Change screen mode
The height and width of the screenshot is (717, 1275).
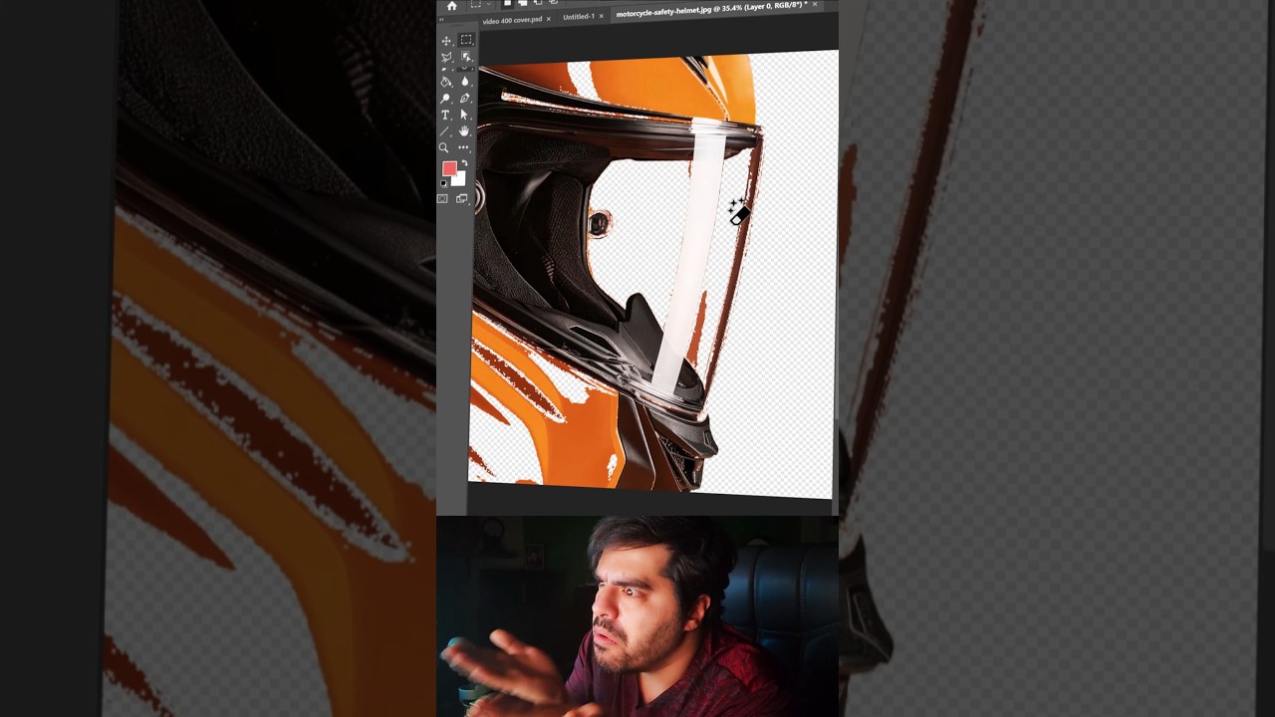tap(462, 199)
